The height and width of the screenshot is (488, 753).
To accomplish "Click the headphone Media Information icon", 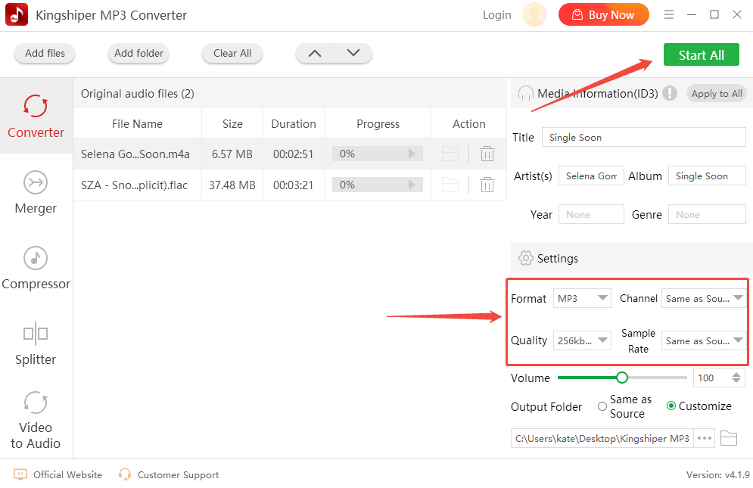I will click(525, 93).
